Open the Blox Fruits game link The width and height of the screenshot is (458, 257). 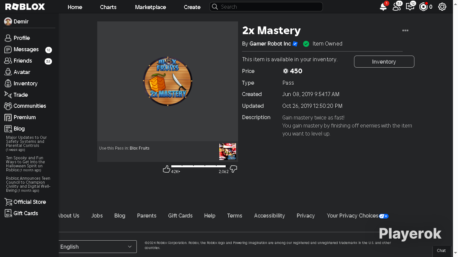click(139, 148)
